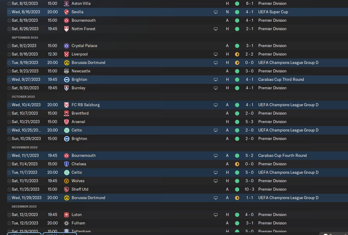
Task: Open the Arsenal team name link
Action: (78, 122)
